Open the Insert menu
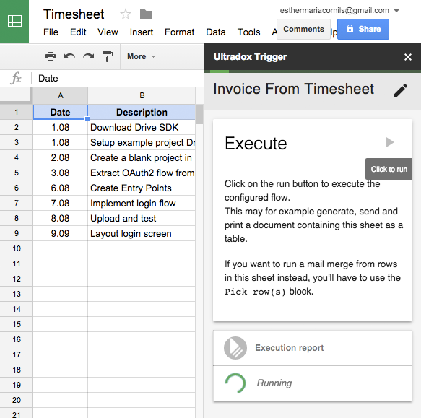Screen dimensions: 421x418 tap(142, 32)
